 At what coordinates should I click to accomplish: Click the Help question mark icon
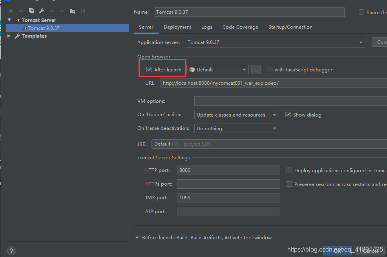tap(11, 251)
